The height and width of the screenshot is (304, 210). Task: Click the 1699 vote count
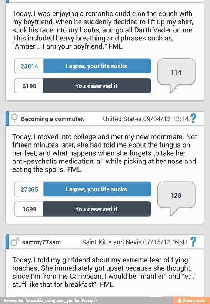(x=29, y=209)
